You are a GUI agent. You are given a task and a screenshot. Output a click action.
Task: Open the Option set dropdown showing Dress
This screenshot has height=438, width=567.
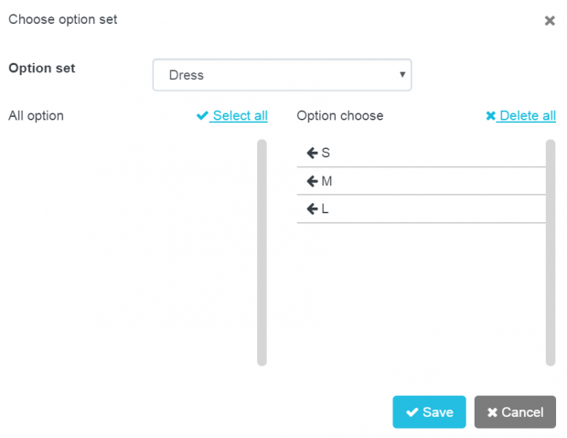tap(282, 75)
